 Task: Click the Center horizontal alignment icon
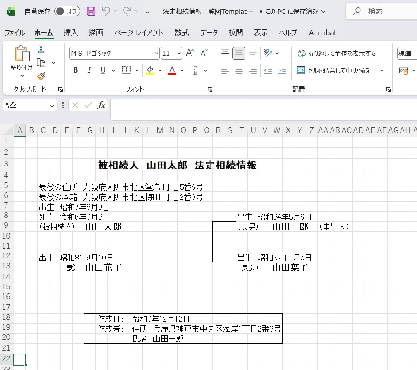[x=239, y=70]
